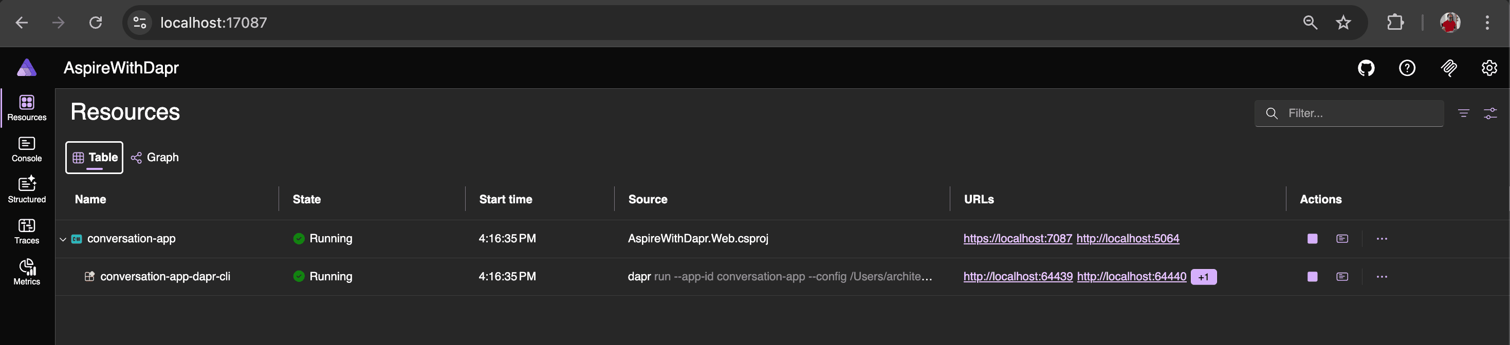This screenshot has height=345, width=1510.
Task: Open dashboard Settings gear
Action: coord(1489,68)
